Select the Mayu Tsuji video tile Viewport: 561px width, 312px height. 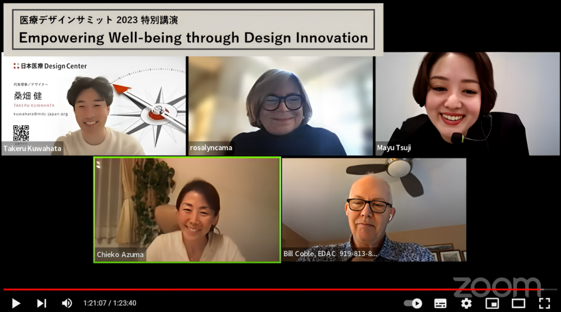pos(467,104)
